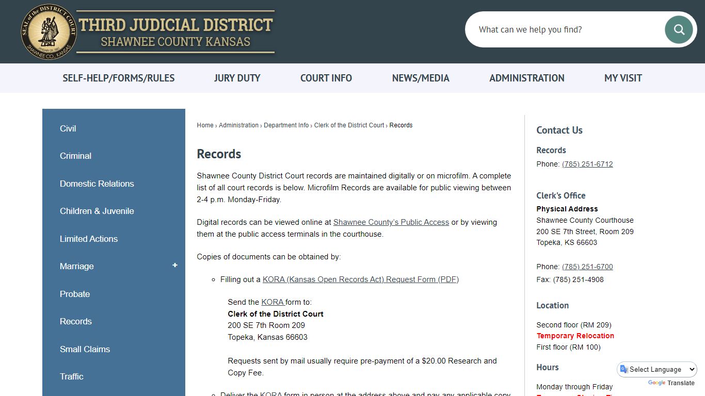
Task: Open the Traffic sidebar link
Action: [x=71, y=376]
